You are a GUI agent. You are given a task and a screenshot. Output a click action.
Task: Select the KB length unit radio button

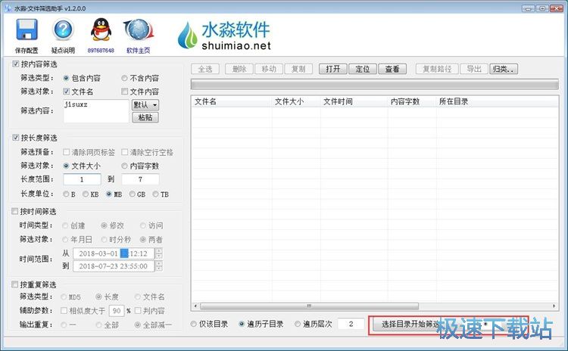[x=86, y=194]
